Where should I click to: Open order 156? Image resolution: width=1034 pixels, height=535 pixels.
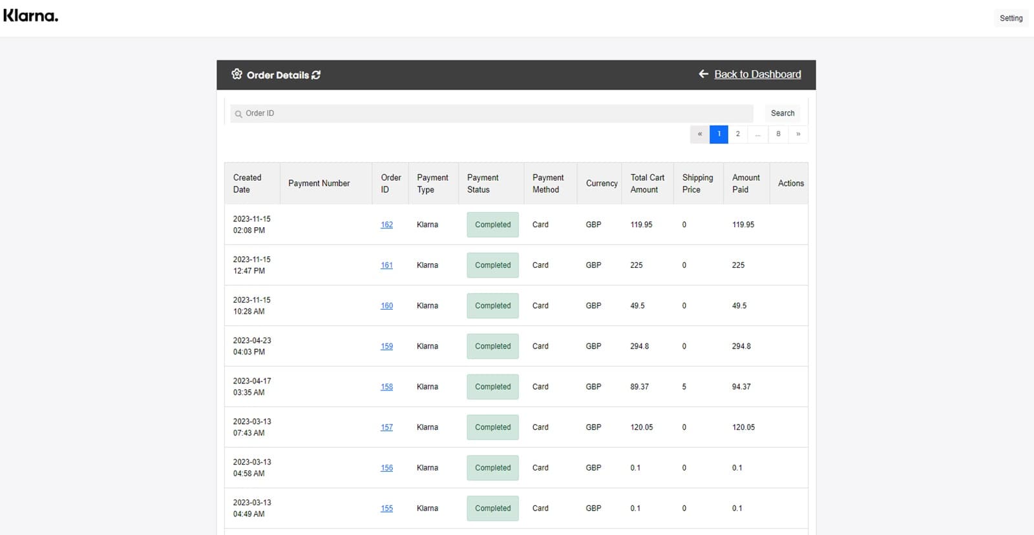386,468
